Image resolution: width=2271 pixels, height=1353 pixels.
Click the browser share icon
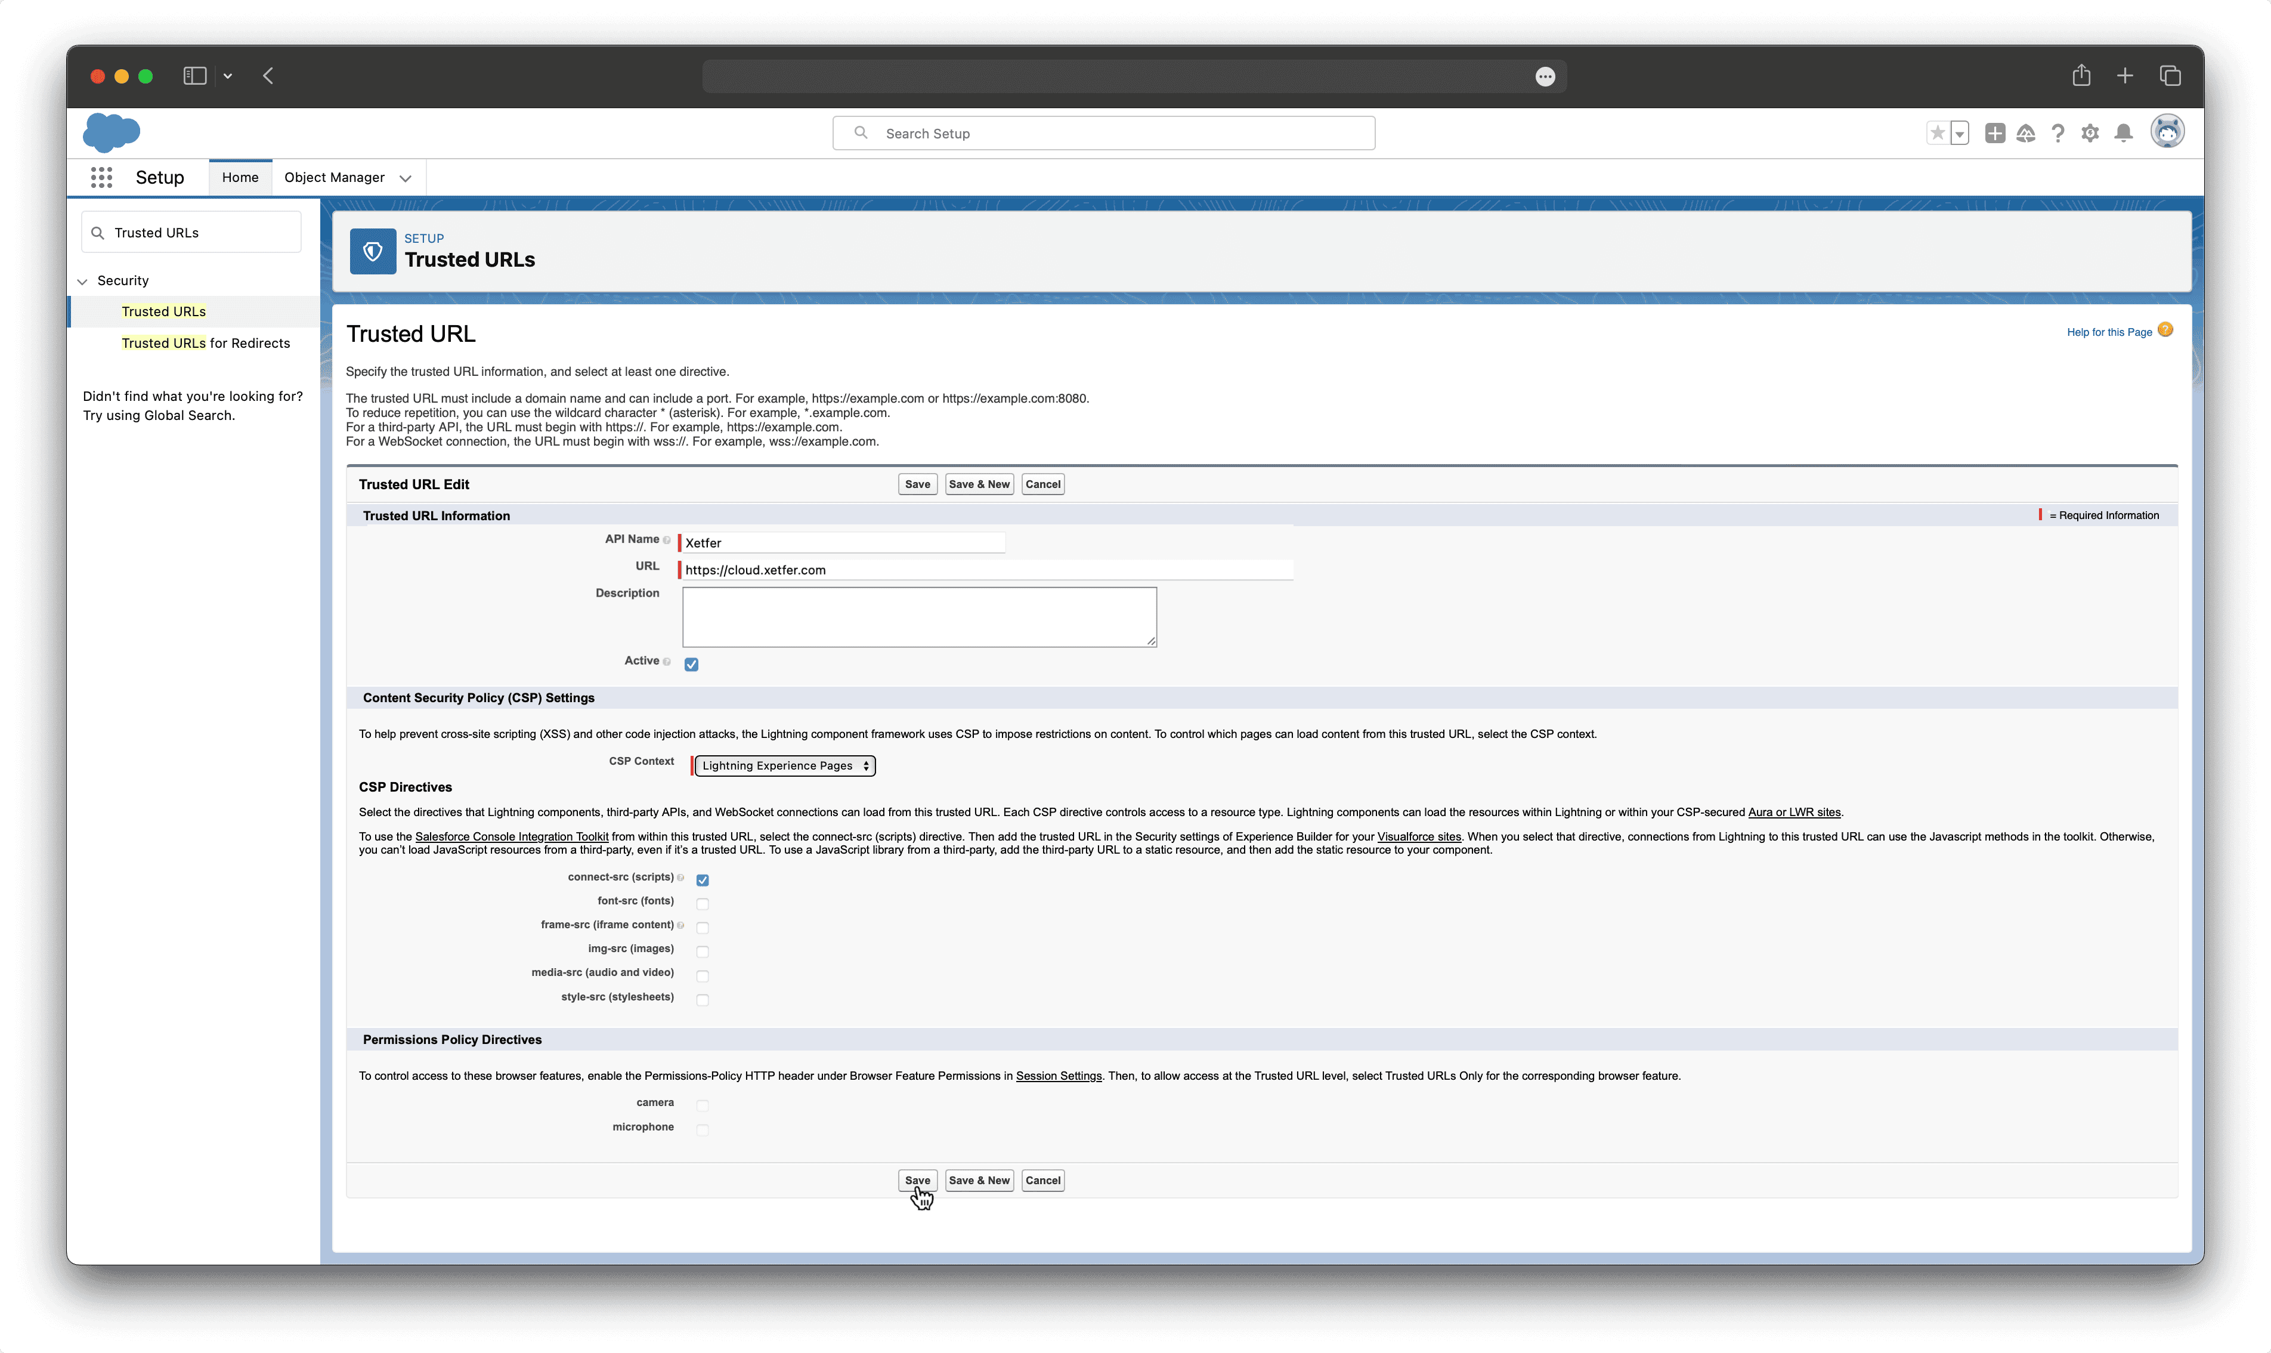[x=2081, y=75]
